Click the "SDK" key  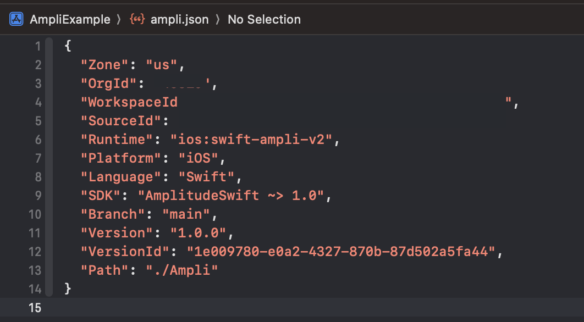pos(101,195)
